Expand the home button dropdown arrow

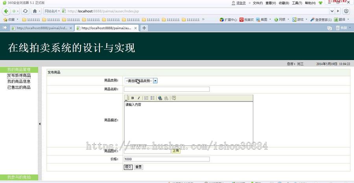coord(39,11)
